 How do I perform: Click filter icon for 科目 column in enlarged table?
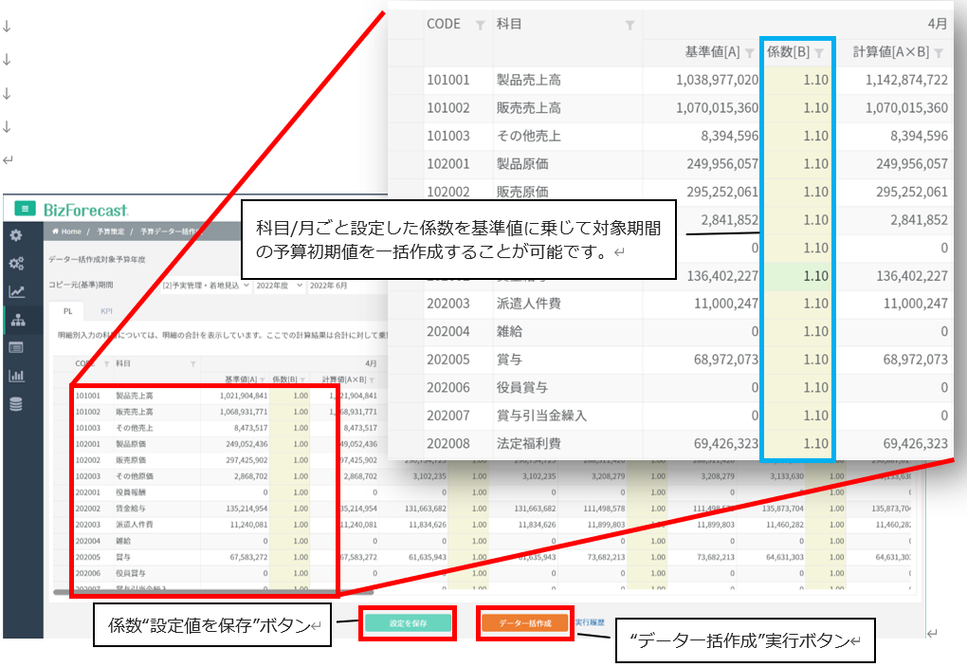click(629, 25)
